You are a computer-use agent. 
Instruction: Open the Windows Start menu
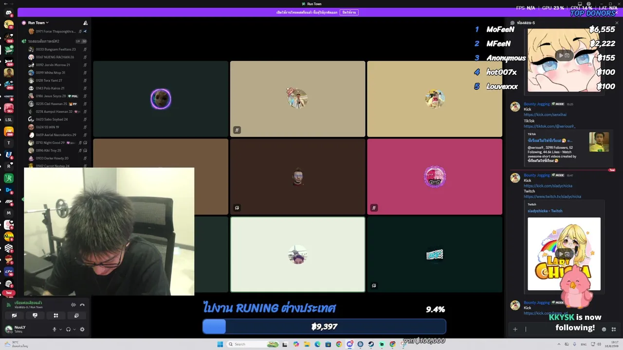220,344
